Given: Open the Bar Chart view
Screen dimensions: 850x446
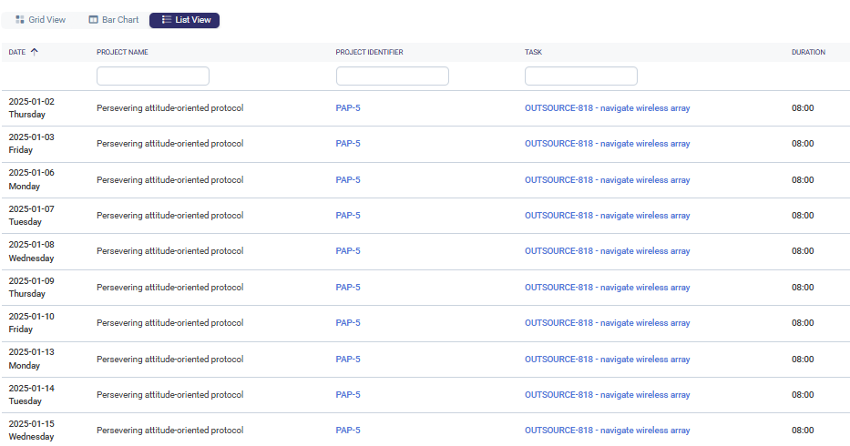Looking at the screenshot, I should tap(113, 20).
